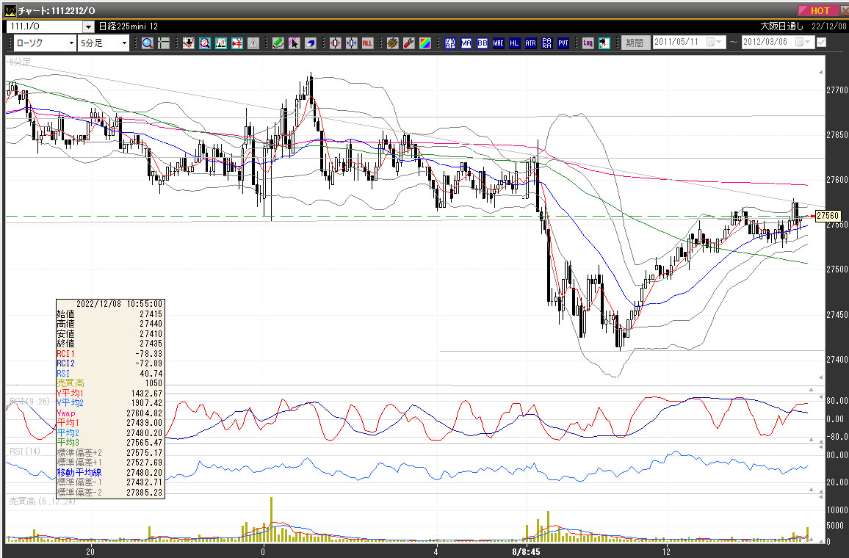Click the 始値 open value row in data box
849x558 pixels.
coord(110,314)
